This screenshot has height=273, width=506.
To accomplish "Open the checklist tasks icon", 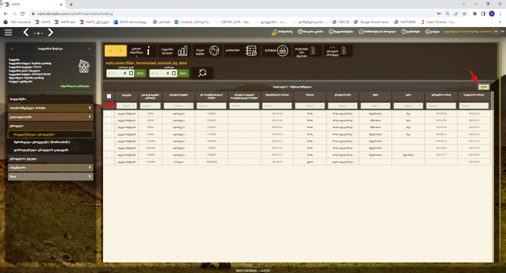I will [250, 50].
